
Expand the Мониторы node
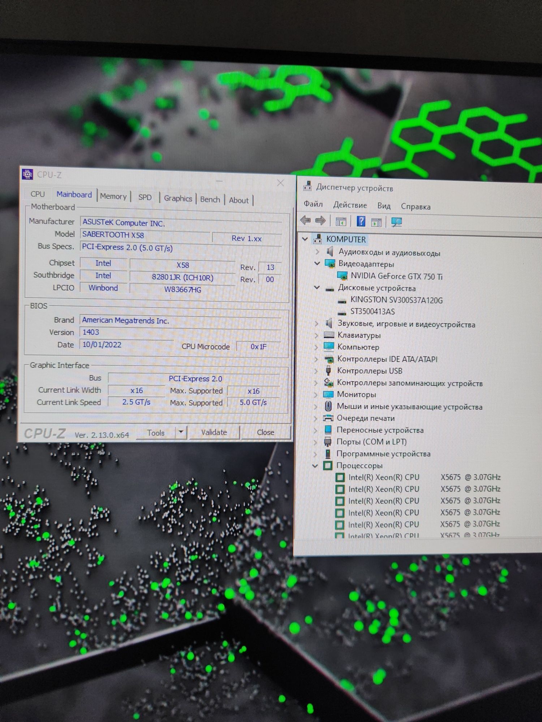(316, 394)
